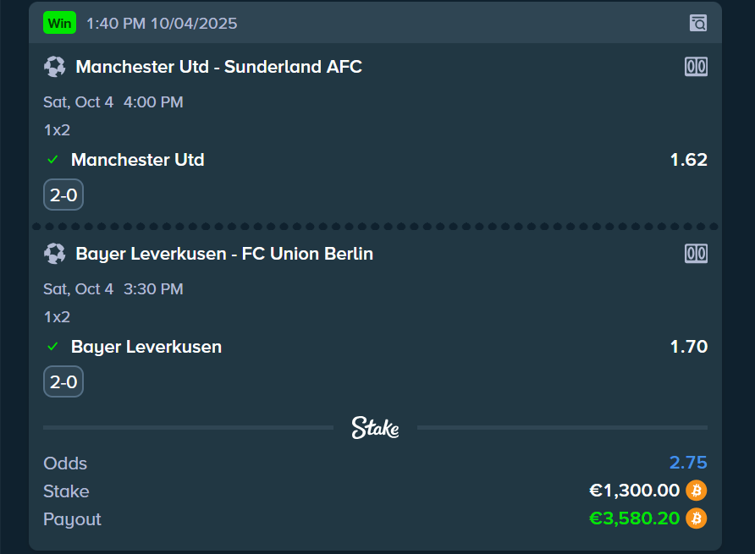Click 2-0 score badge under Bayer Leverkusen
This screenshot has height=554, width=755.
(x=63, y=382)
